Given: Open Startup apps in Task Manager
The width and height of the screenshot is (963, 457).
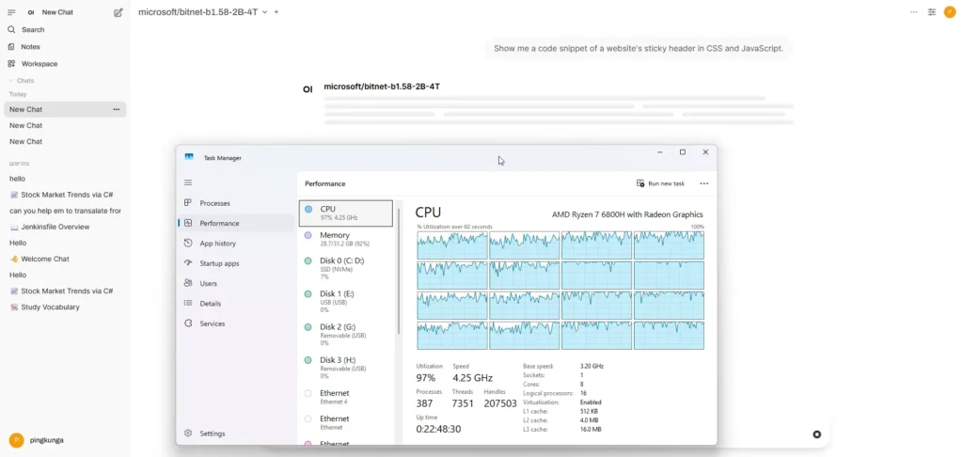Looking at the screenshot, I should point(236,263).
